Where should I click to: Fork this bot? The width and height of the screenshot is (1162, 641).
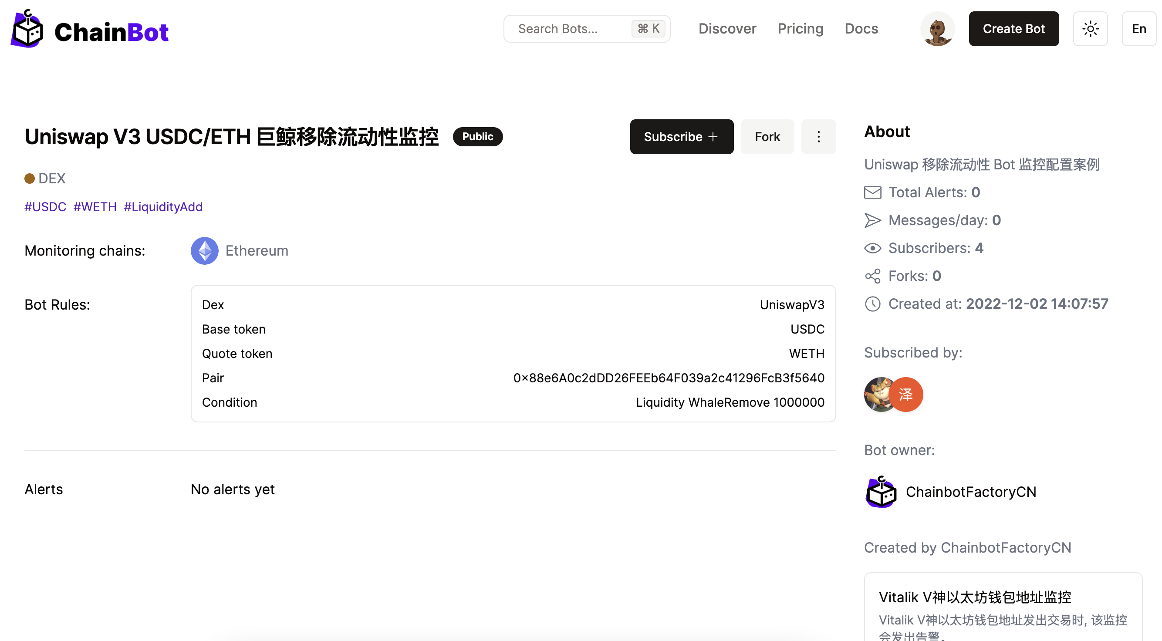click(x=767, y=137)
